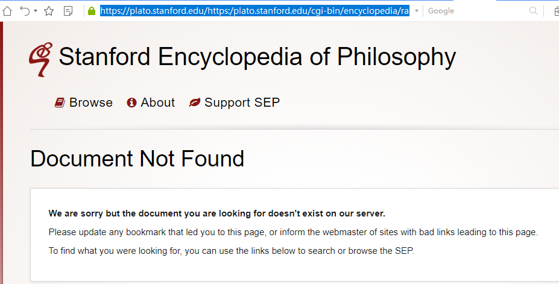Click inside the URL address bar
Image resolution: width=559 pixels, height=284 pixels.
tap(254, 11)
